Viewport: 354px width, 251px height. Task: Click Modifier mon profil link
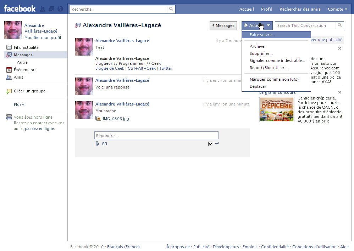coord(43,38)
